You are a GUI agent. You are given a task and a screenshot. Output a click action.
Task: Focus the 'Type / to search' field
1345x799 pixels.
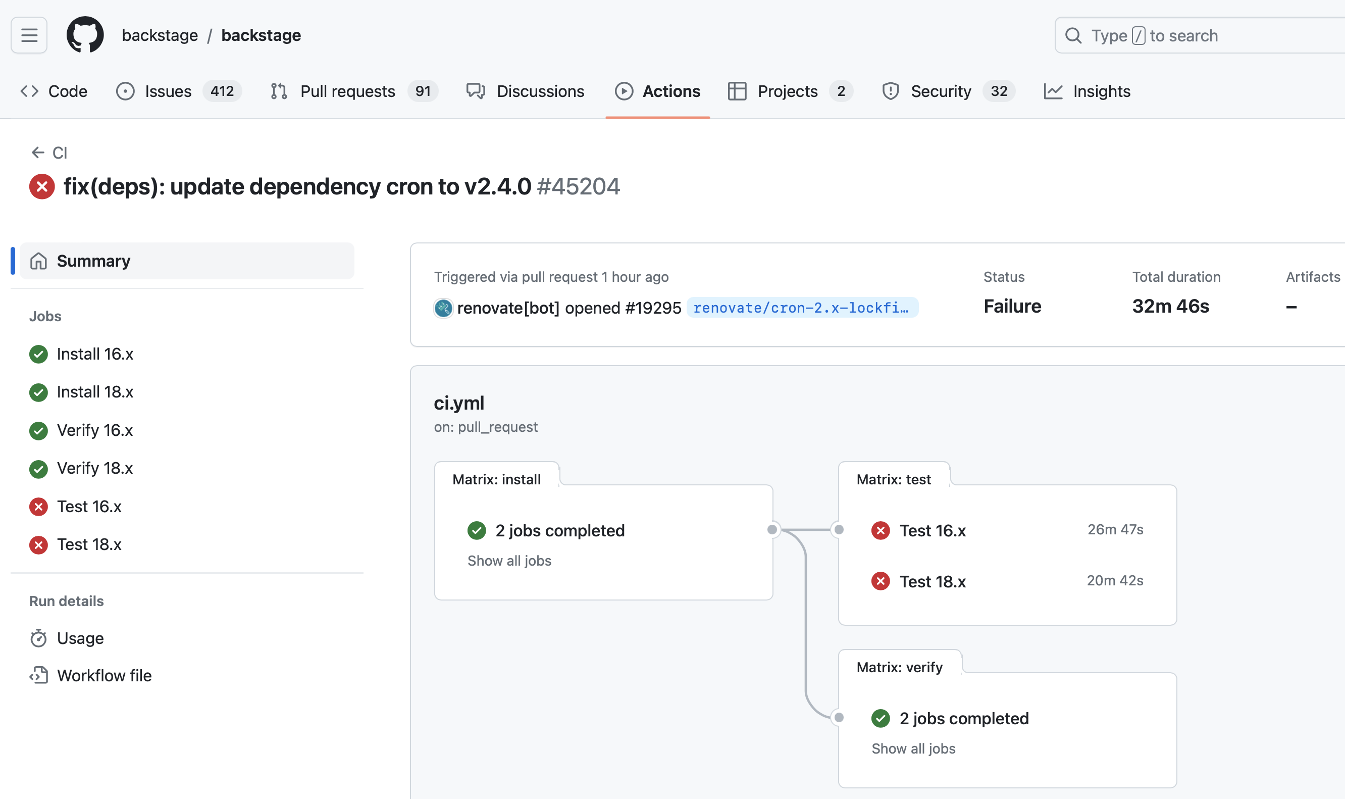[1200, 35]
